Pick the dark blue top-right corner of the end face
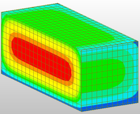 coord(136,44)
